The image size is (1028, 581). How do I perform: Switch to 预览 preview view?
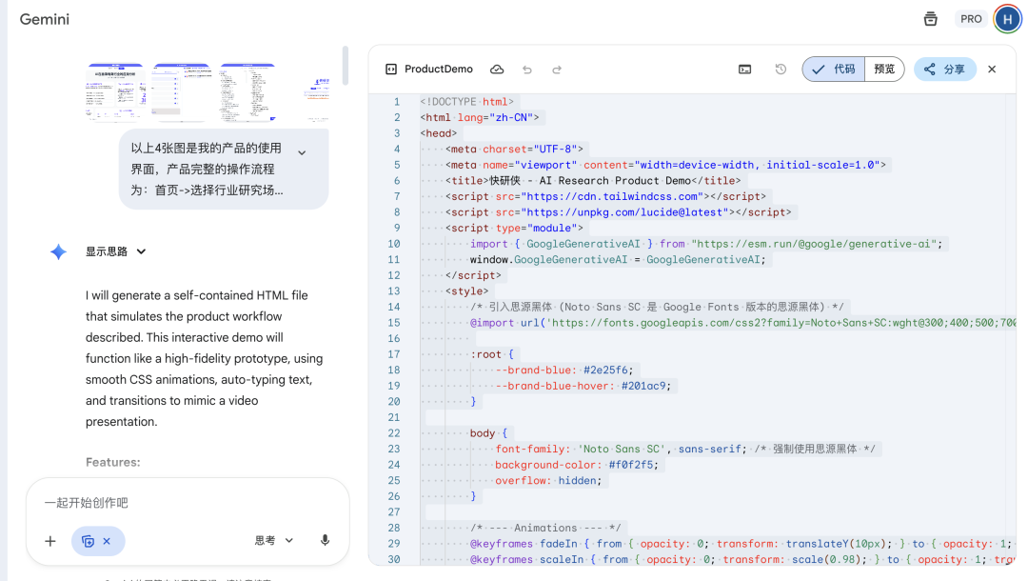[884, 70]
